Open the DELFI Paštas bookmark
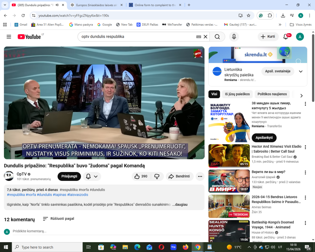Image resolution: width=315 pixels, height=252 pixels. (147, 25)
